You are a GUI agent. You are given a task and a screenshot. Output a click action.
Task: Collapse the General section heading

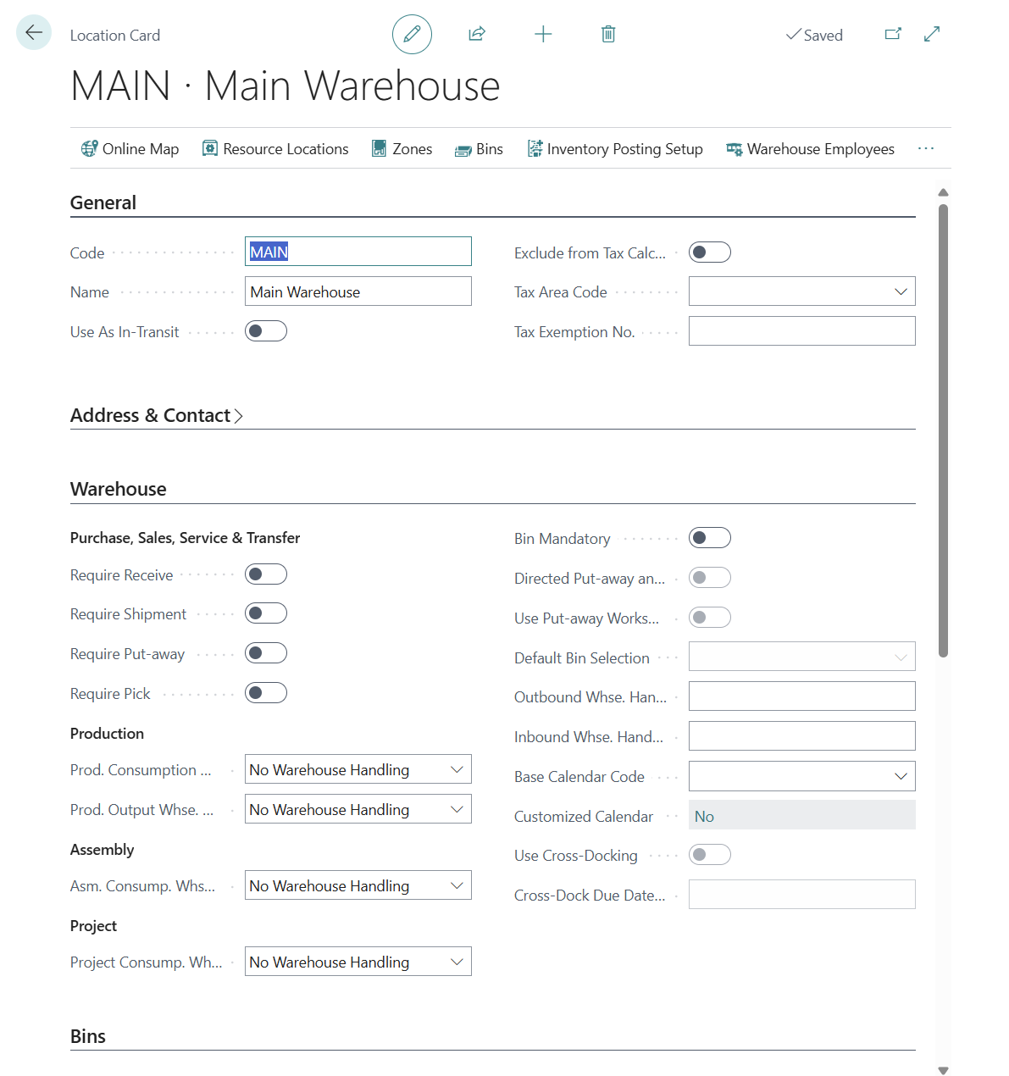point(103,202)
